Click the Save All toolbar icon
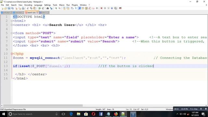The height and width of the screenshot is (117, 208). point(12,8)
